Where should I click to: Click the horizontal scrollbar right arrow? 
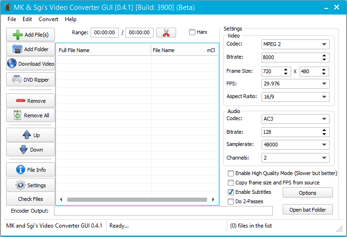click(x=213, y=199)
